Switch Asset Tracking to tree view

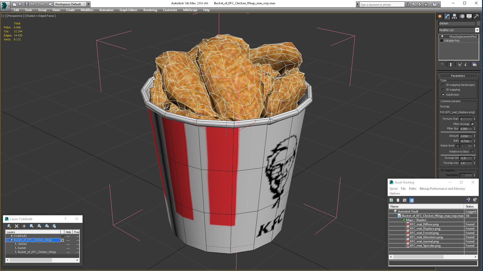click(405, 200)
